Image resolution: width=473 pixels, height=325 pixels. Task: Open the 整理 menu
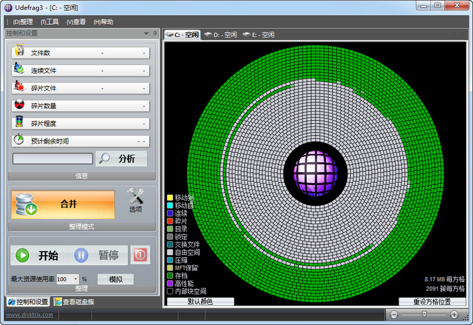[x=22, y=22]
